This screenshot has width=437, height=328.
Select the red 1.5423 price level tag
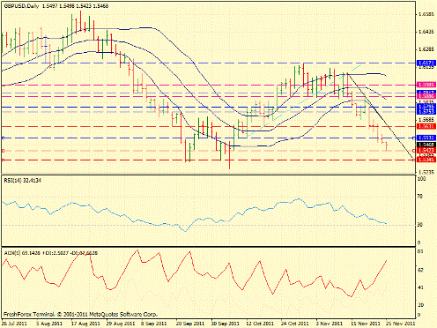pyautogui.click(x=426, y=150)
